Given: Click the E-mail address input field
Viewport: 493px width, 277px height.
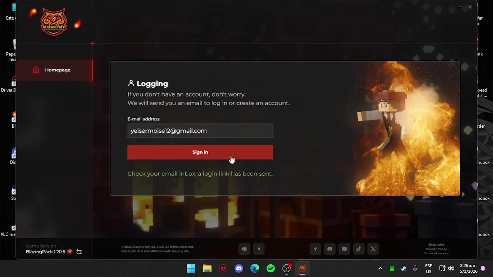Looking at the screenshot, I should tap(200, 131).
